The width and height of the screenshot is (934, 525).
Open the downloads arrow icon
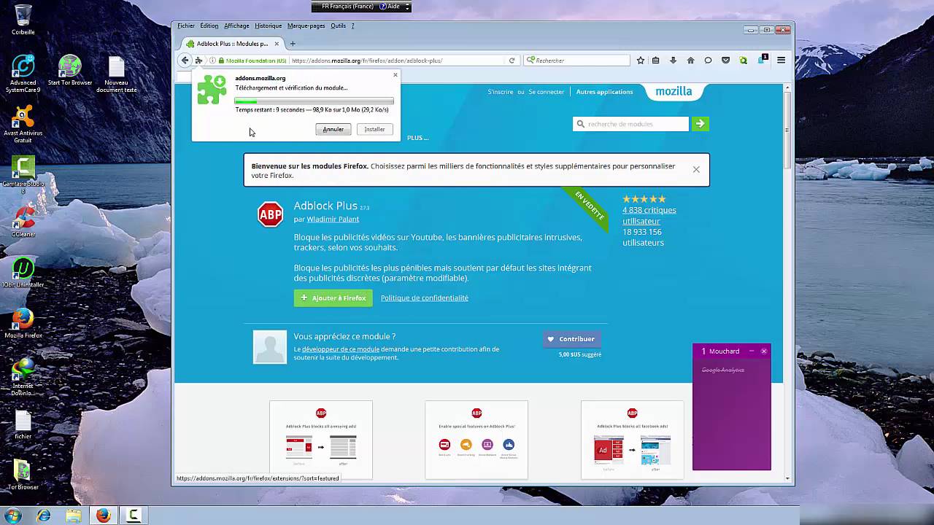673,61
